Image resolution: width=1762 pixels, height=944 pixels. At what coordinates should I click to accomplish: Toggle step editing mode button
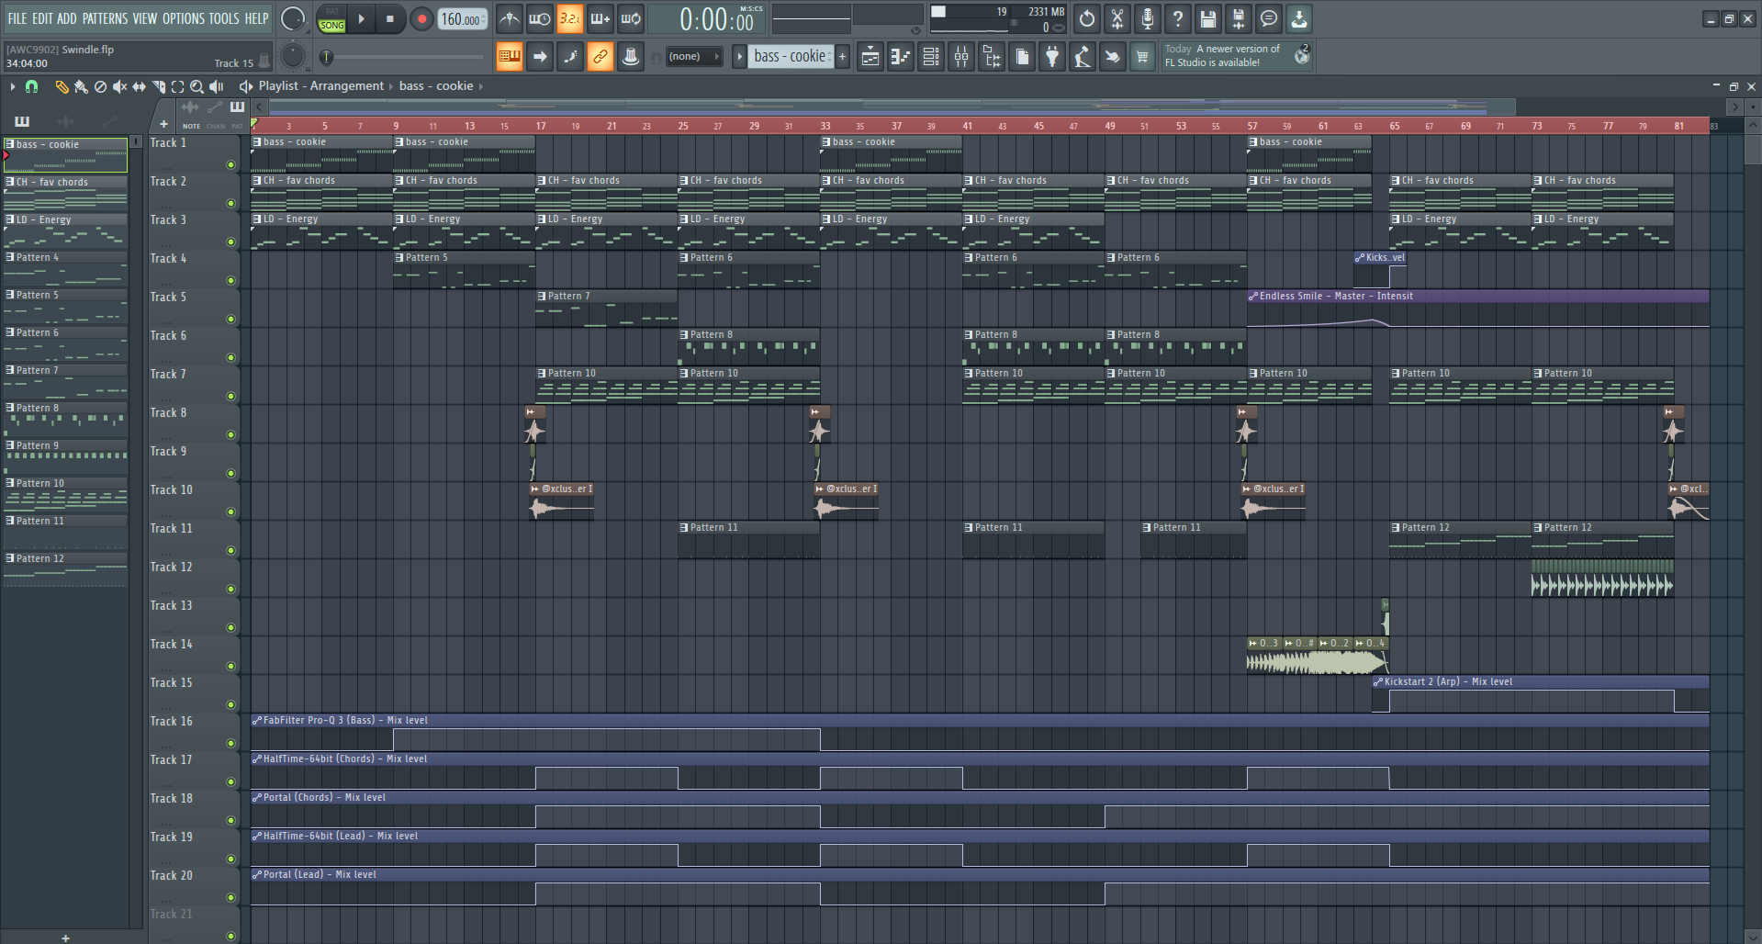pos(570,57)
